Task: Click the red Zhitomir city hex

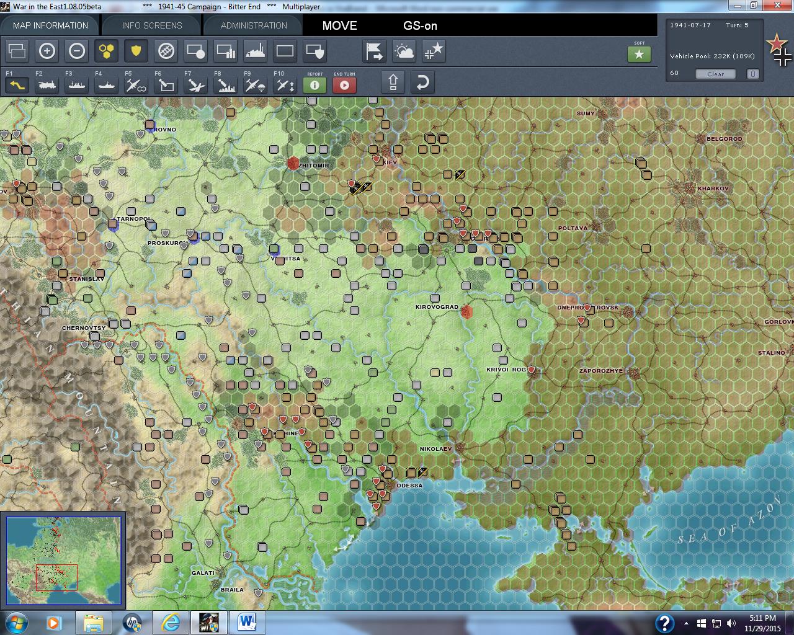Action: (293, 163)
